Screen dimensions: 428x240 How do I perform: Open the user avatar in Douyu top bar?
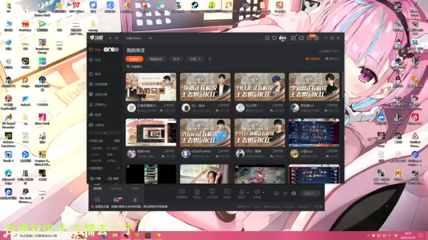pyautogui.click(x=282, y=38)
